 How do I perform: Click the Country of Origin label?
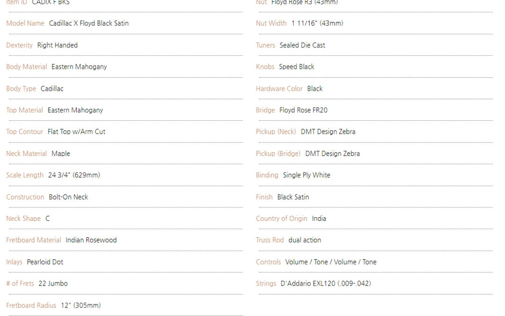(281, 219)
